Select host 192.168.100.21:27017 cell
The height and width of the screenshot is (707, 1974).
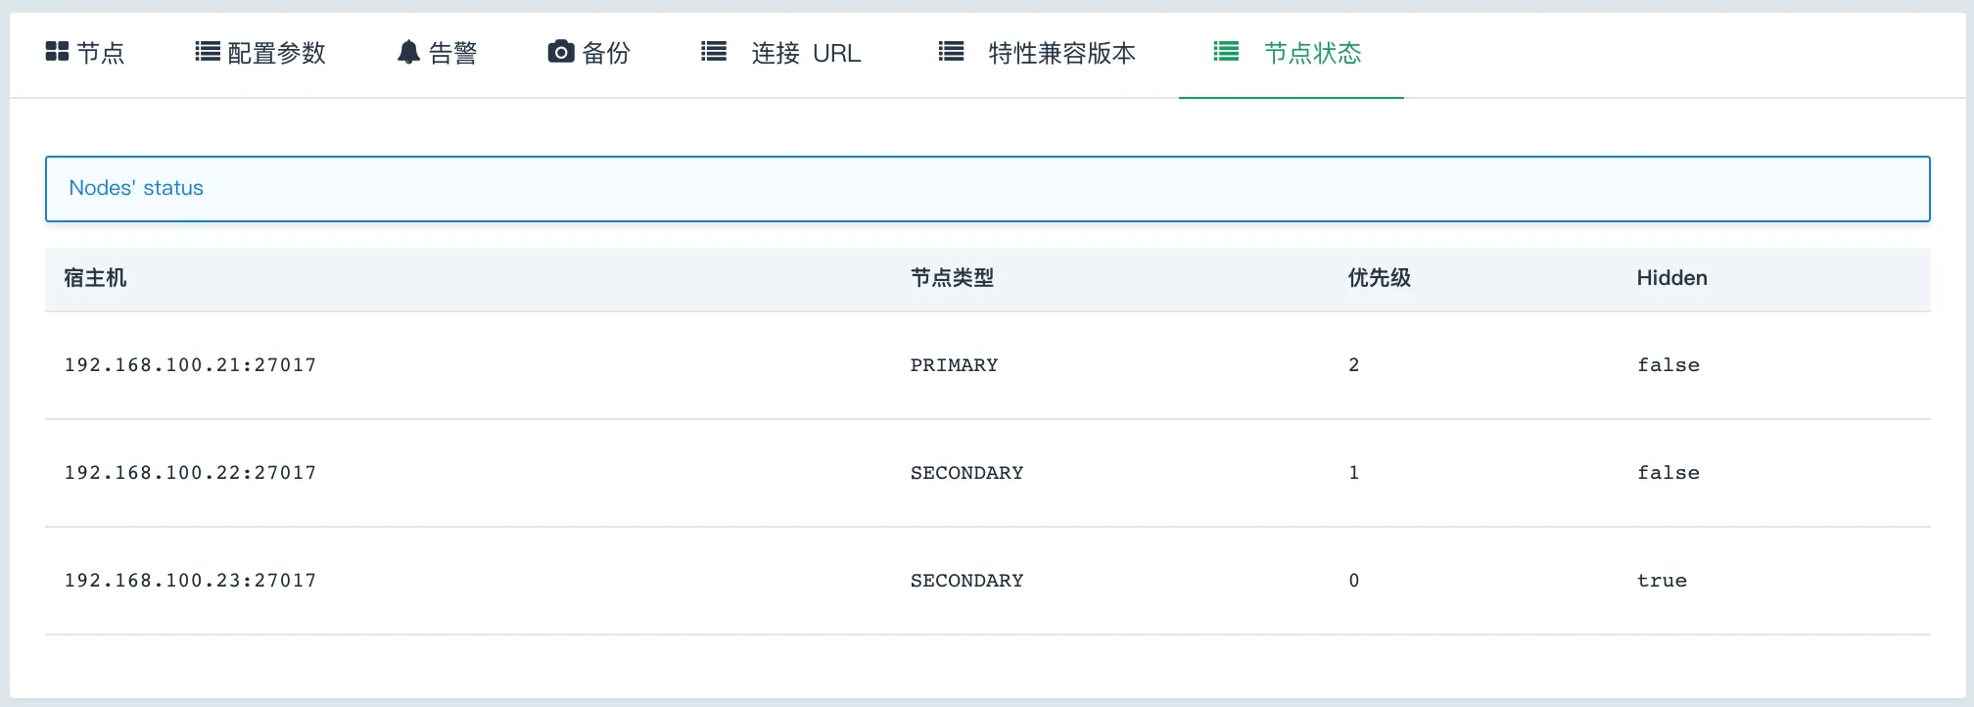click(190, 365)
